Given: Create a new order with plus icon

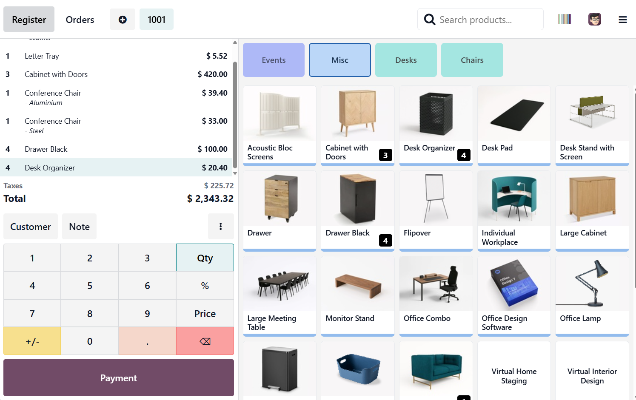Looking at the screenshot, I should point(123,20).
